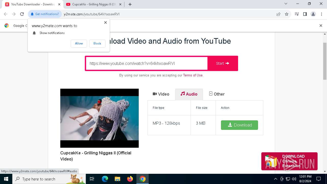Image resolution: width=327 pixels, height=184 pixels.
Task: Open a new tab with plus icon
Action: (x=130, y=4)
